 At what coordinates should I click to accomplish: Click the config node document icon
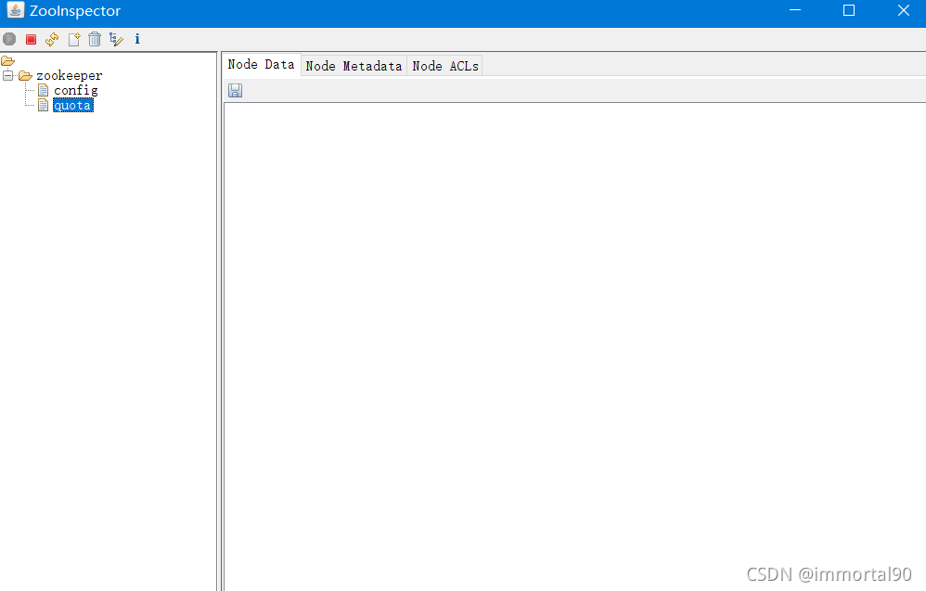point(43,90)
